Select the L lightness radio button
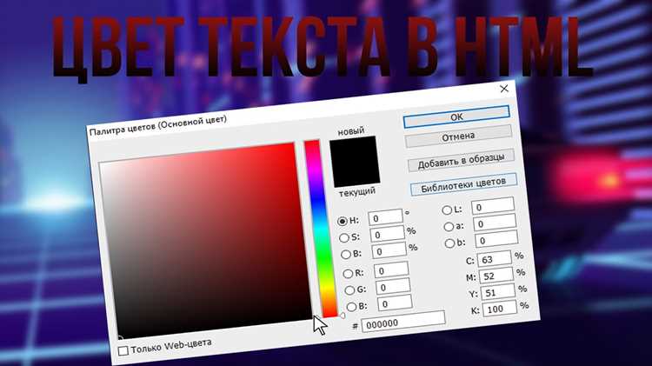 (447, 210)
